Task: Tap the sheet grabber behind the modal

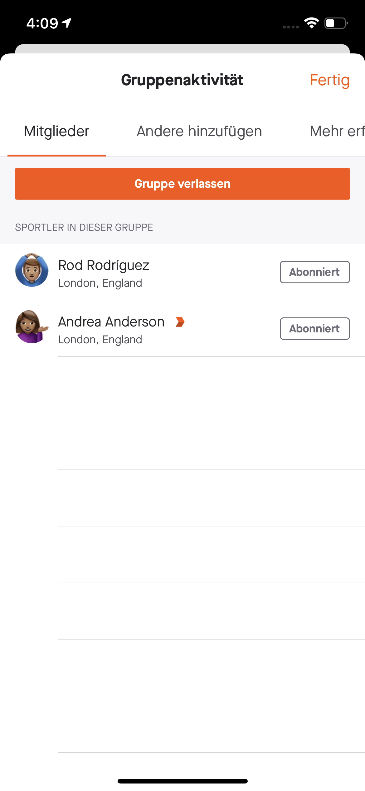Action: (182, 49)
